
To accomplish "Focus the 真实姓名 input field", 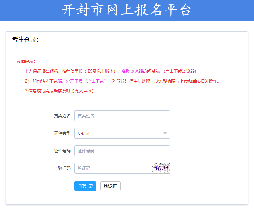I will point(122,116).
